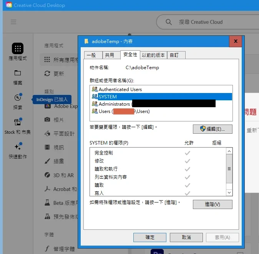Switch to the 安全性 tab

[130, 55]
